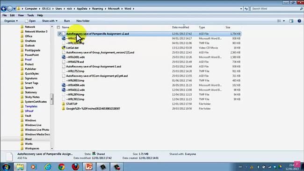Click the Back navigation arrow
This screenshot has height=171, width=304.
click(x=4, y=9)
